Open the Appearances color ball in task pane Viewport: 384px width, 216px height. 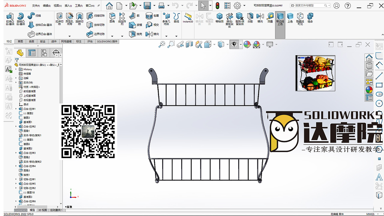[369, 89]
